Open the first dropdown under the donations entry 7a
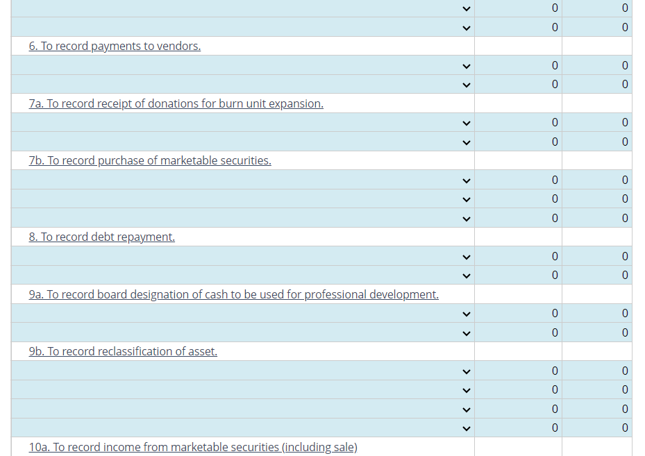Screen dimensions: 645x456 (x=465, y=122)
